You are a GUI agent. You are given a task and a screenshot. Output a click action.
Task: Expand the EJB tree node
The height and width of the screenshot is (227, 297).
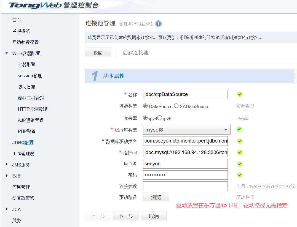[7, 176]
